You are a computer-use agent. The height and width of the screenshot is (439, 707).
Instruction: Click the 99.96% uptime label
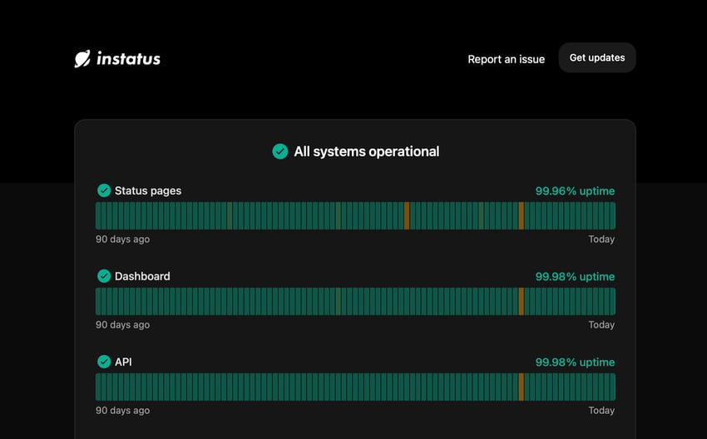tap(575, 191)
